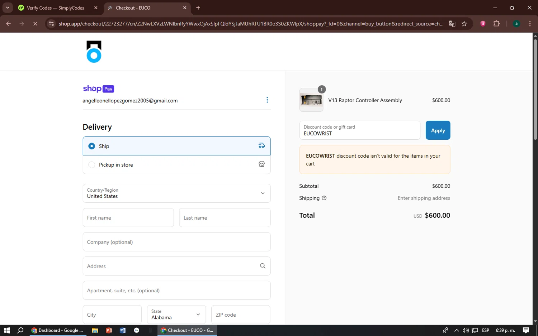The image size is (538, 336).
Task: Open the Windows Start menu
Action: (x=7, y=330)
